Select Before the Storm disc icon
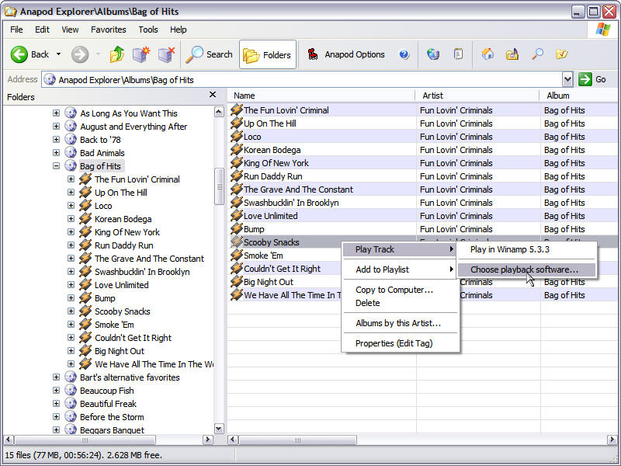621x466 pixels. point(71,417)
